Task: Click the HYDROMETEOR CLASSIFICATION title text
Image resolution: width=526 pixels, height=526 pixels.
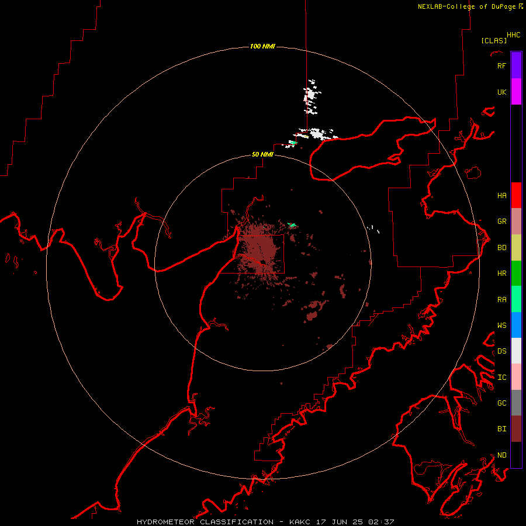Action: [205, 522]
